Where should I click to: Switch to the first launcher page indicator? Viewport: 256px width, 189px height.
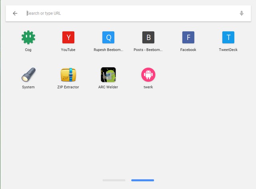click(x=114, y=180)
